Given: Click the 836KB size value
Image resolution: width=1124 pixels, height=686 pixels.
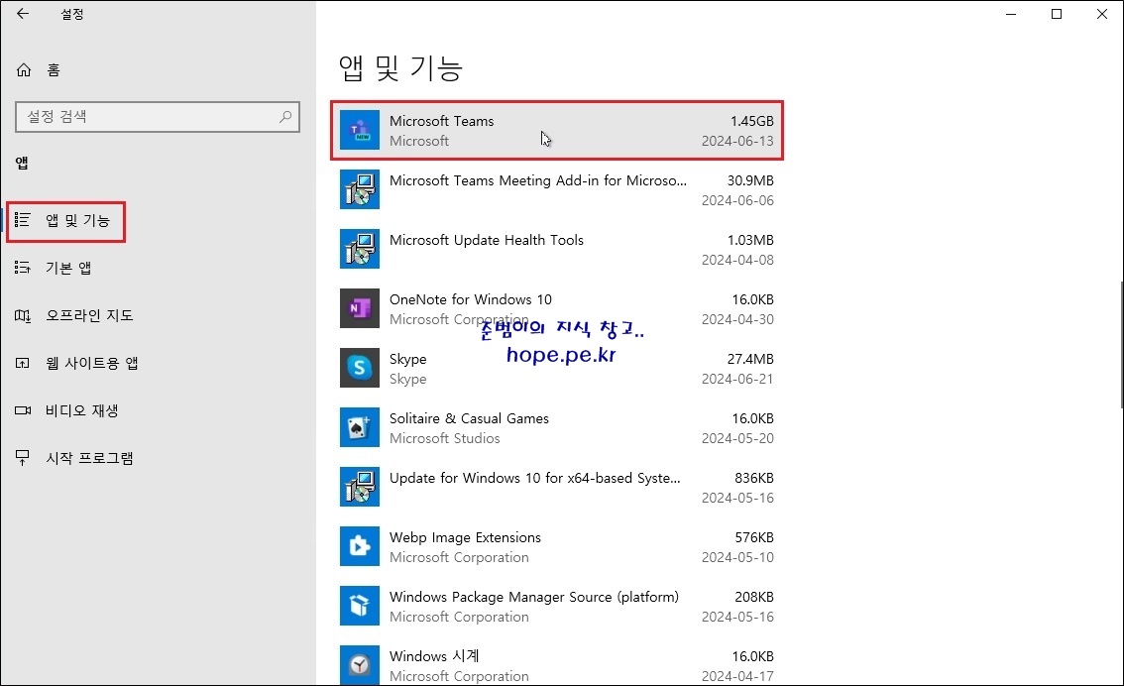Looking at the screenshot, I should pyautogui.click(x=754, y=478).
